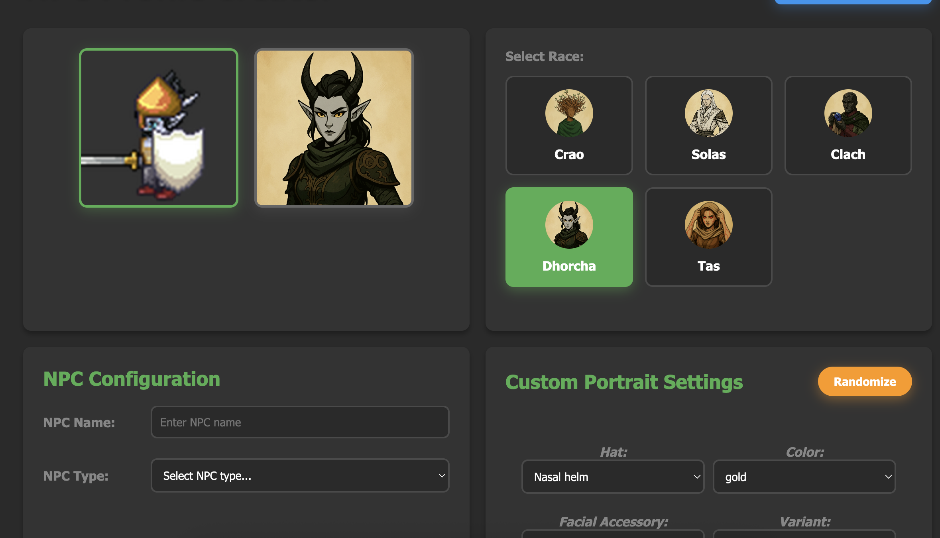This screenshot has width=940, height=538.
Task: Select the Solas race avatar icon
Action: click(708, 113)
